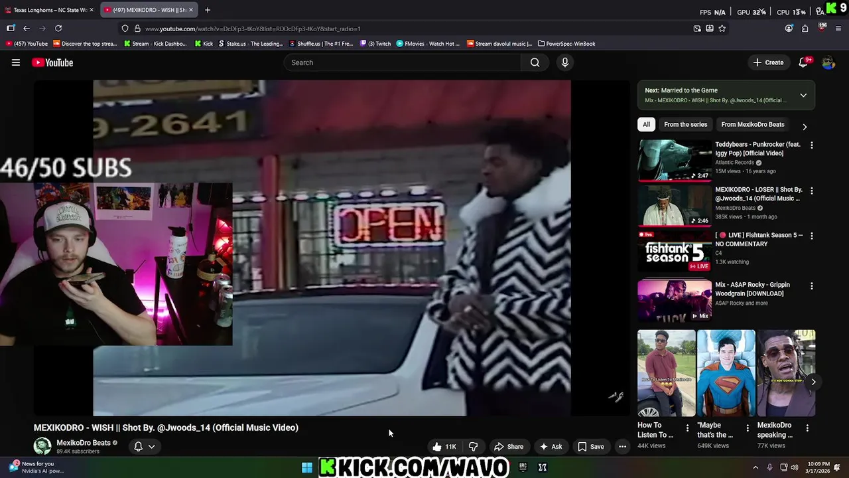Viewport: 849px width, 478px height.
Task: Show hidden system tray icons
Action: 755,467
